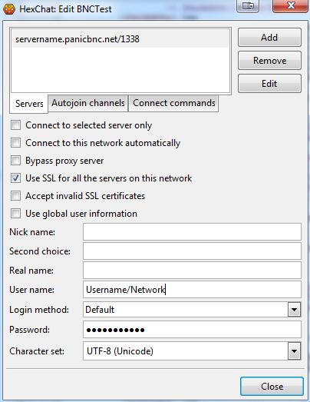The height and width of the screenshot is (402, 310).
Task: Toggle Bypass proxy server checkbox
Action: coord(15,161)
